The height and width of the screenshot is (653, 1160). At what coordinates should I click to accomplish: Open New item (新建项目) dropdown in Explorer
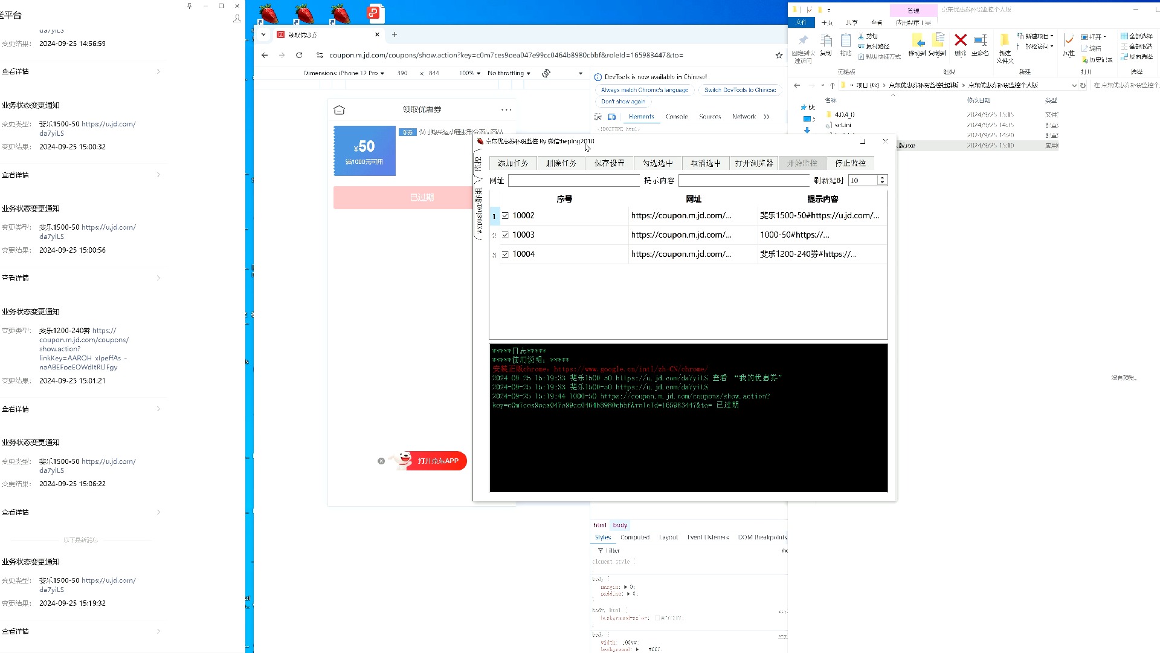coord(1035,36)
